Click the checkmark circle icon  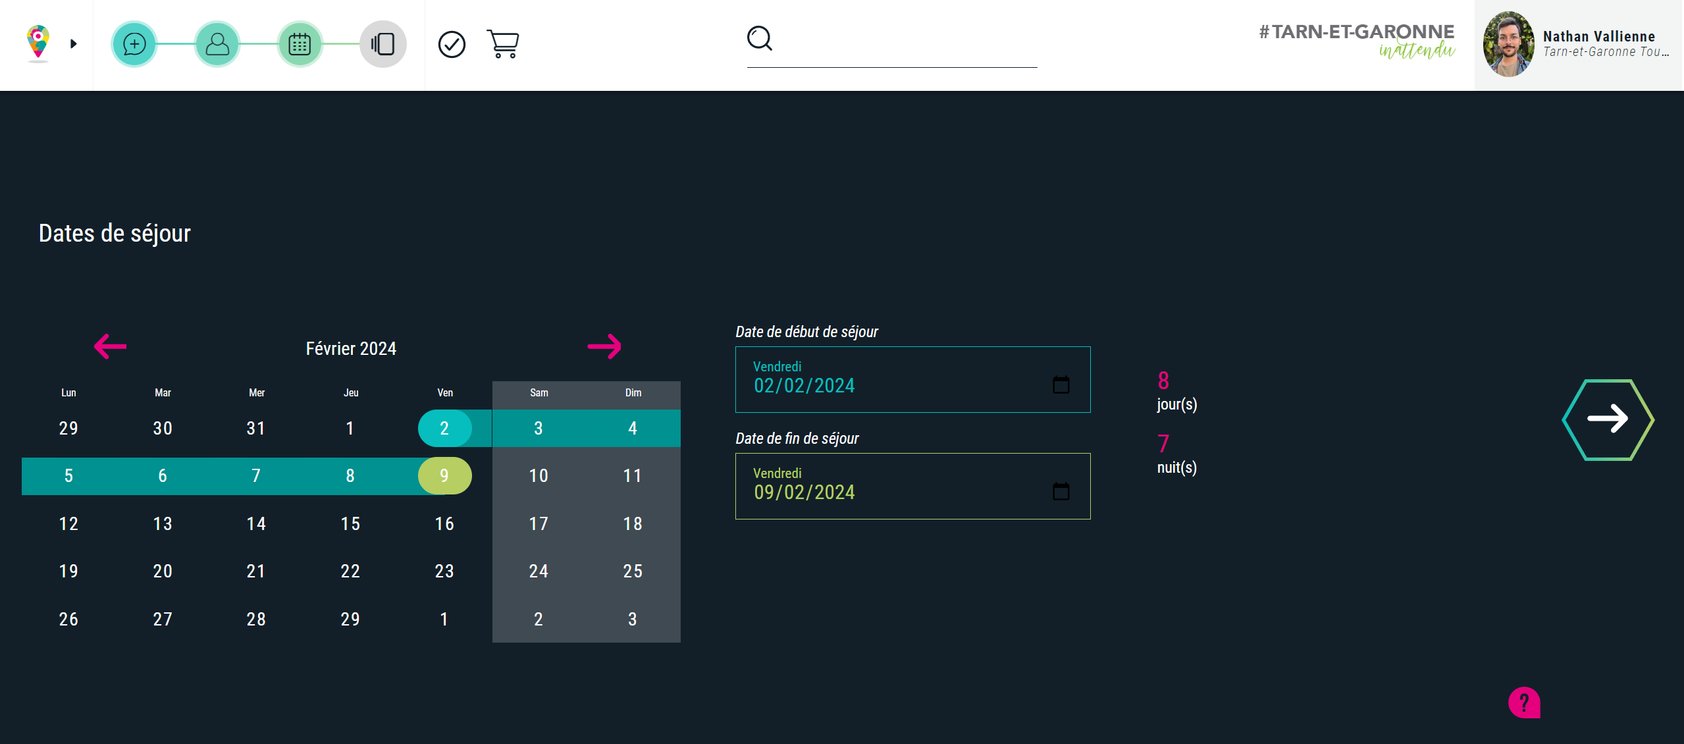pos(452,44)
